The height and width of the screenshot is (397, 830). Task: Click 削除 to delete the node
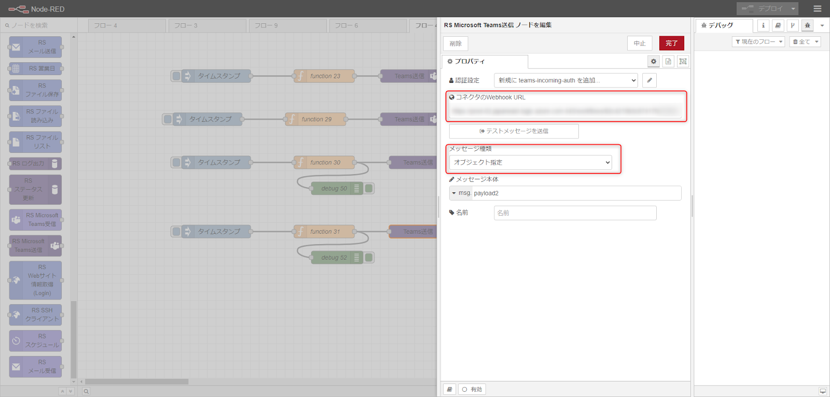pyautogui.click(x=455, y=44)
